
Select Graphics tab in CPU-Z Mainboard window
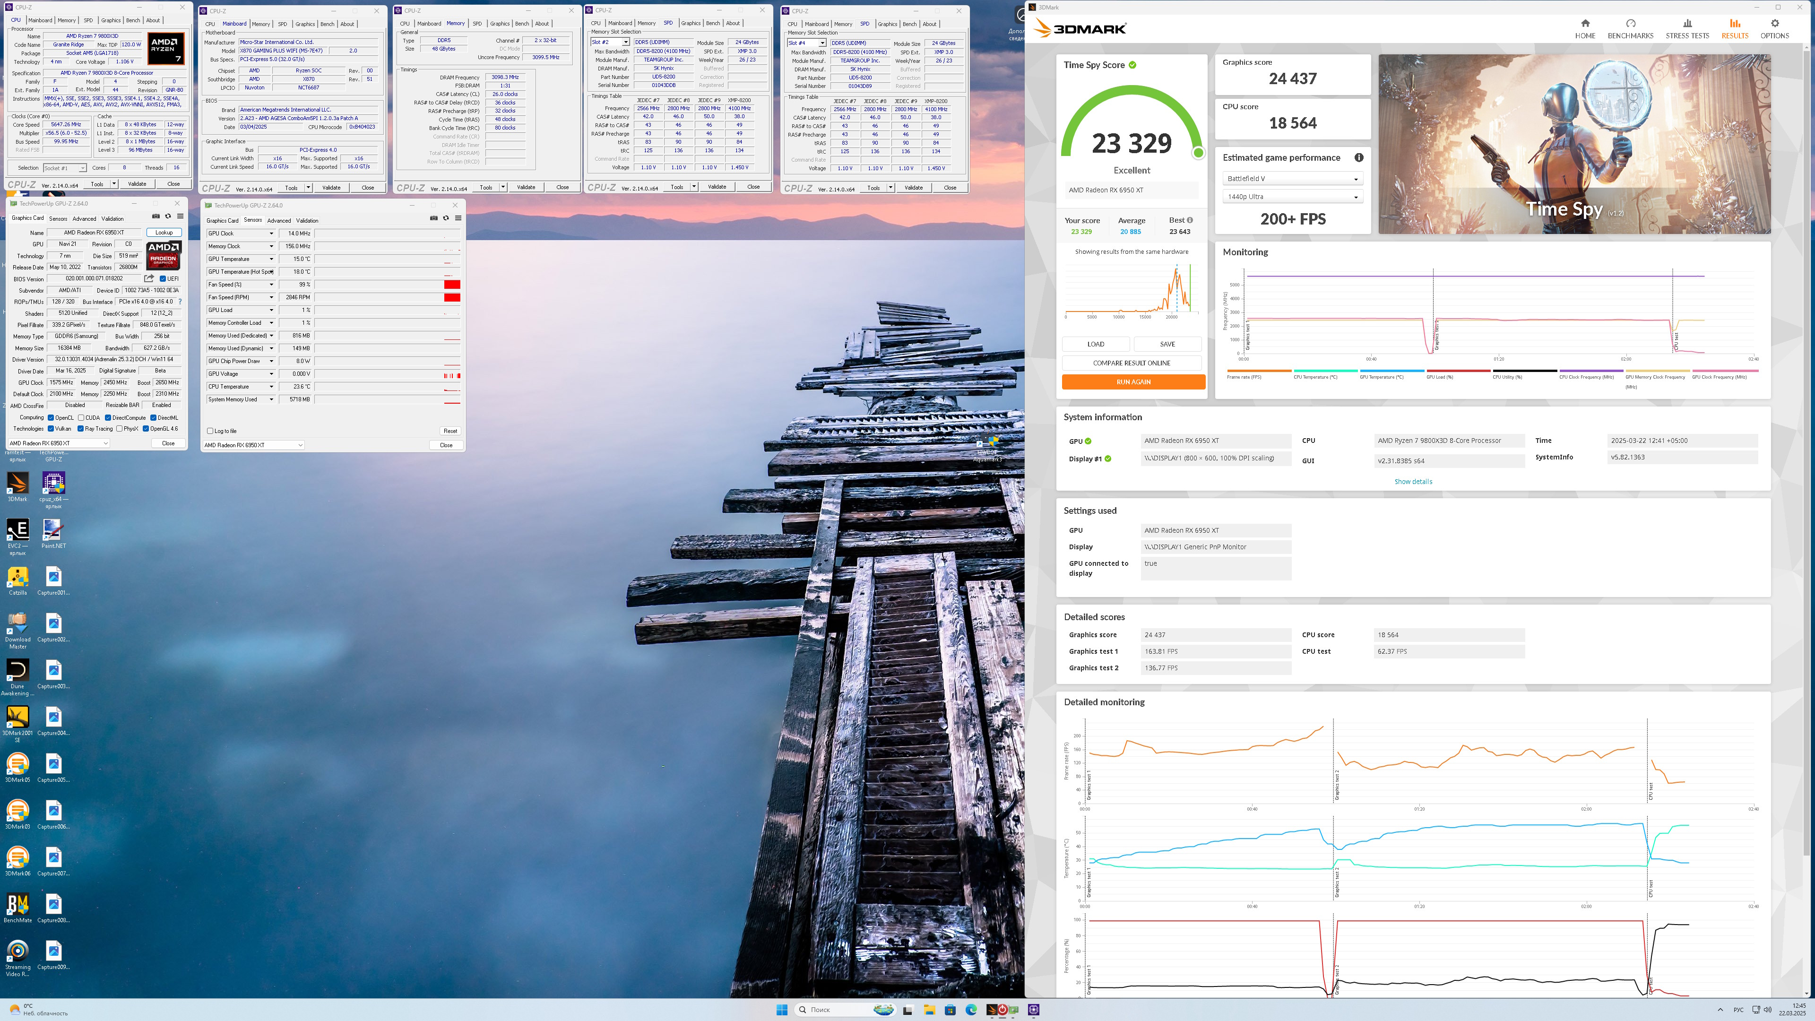coord(305,24)
